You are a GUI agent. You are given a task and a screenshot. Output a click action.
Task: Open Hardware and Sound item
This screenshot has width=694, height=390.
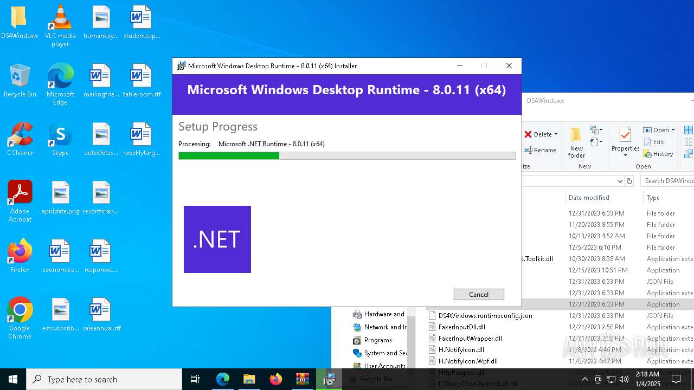click(379, 314)
